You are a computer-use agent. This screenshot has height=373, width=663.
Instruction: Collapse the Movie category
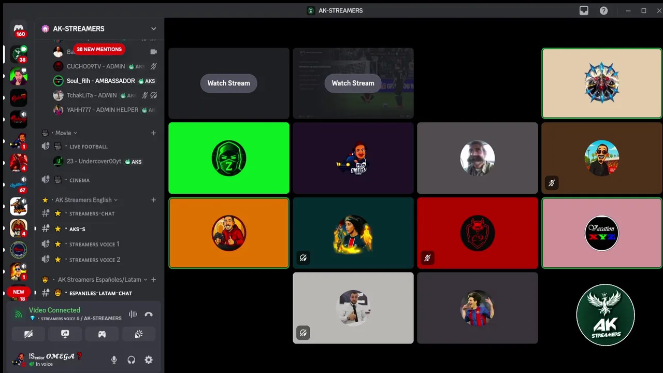(x=66, y=133)
